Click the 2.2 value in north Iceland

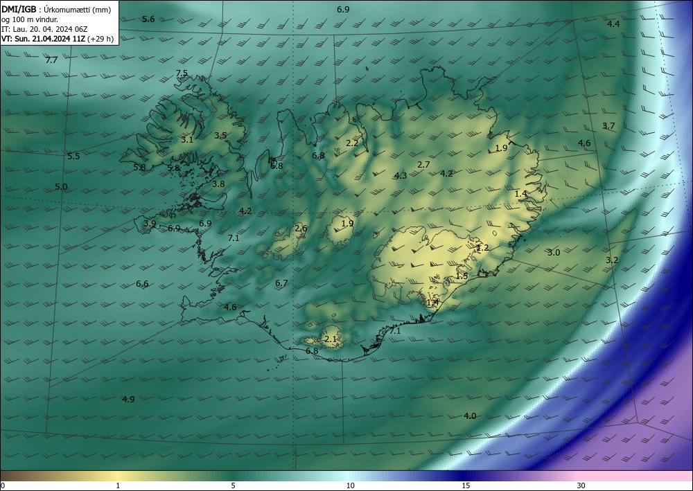pyautogui.click(x=352, y=143)
